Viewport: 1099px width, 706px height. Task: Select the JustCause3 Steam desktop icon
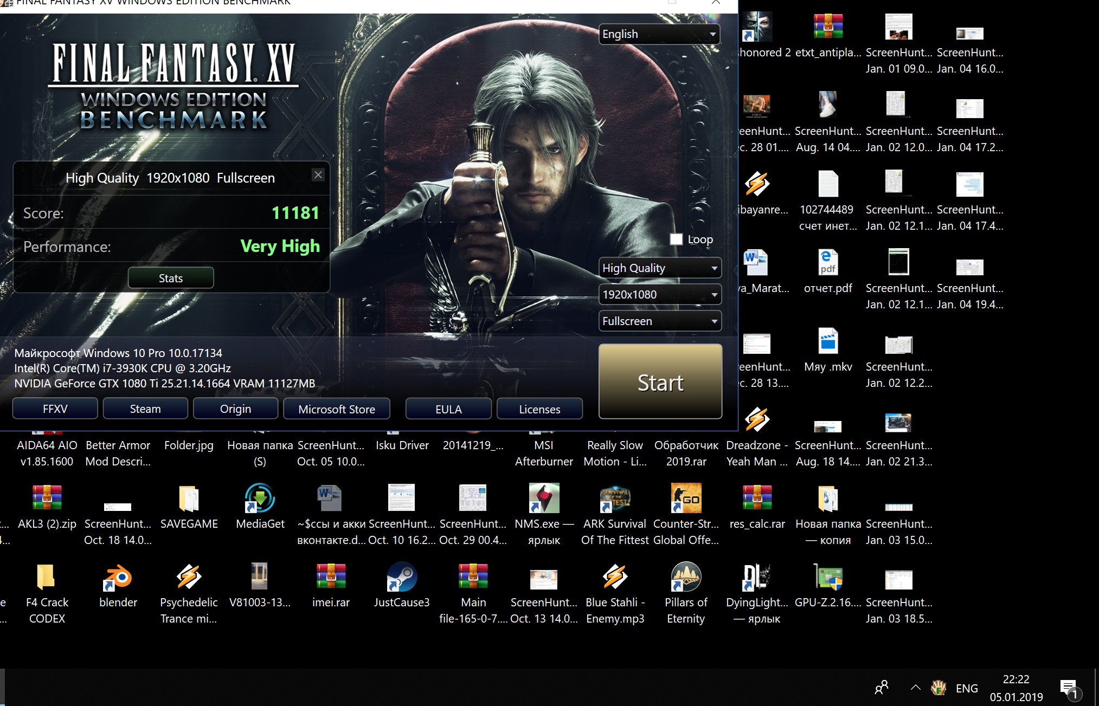pyautogui.click(x=402, y=578)
